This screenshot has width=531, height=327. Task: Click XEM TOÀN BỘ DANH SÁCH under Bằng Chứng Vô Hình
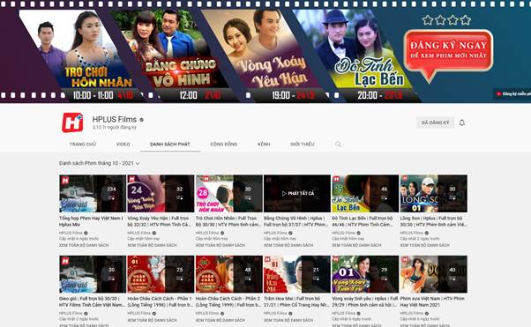point(288,245)
